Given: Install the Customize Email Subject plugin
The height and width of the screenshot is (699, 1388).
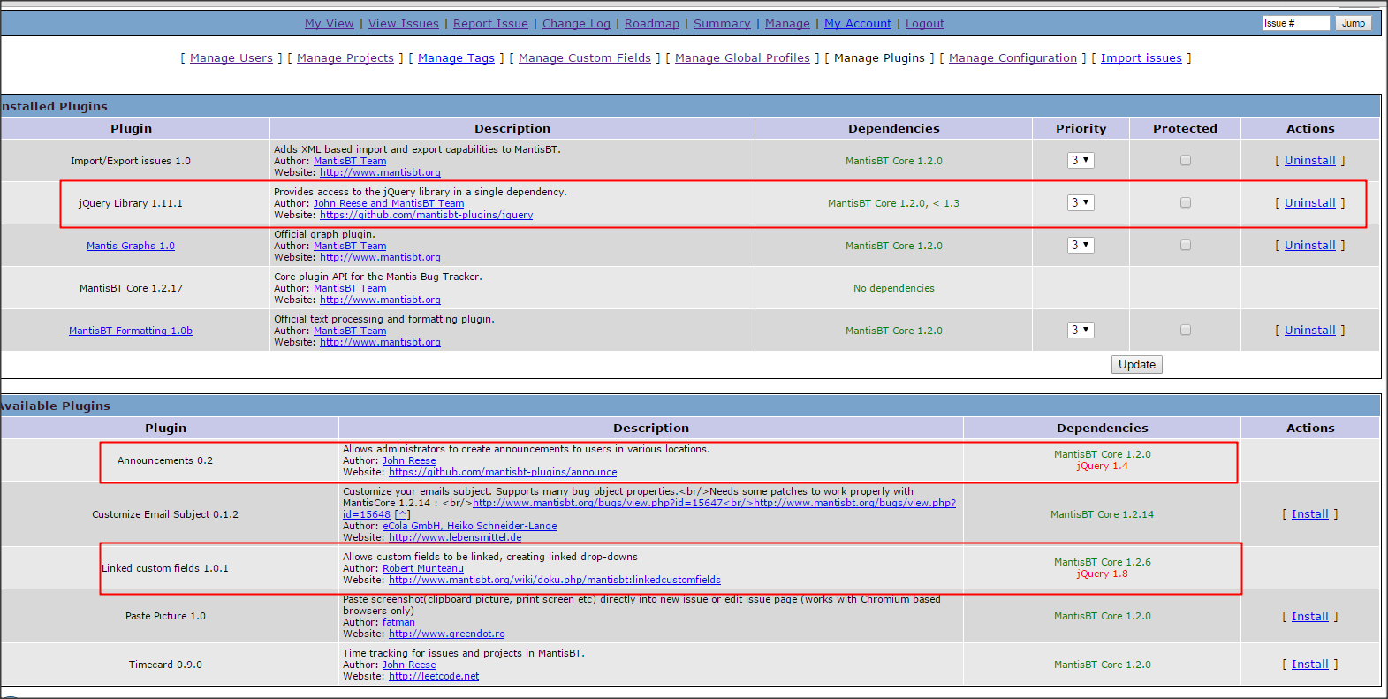Looking at the screenshot, I should point(1309,514).
